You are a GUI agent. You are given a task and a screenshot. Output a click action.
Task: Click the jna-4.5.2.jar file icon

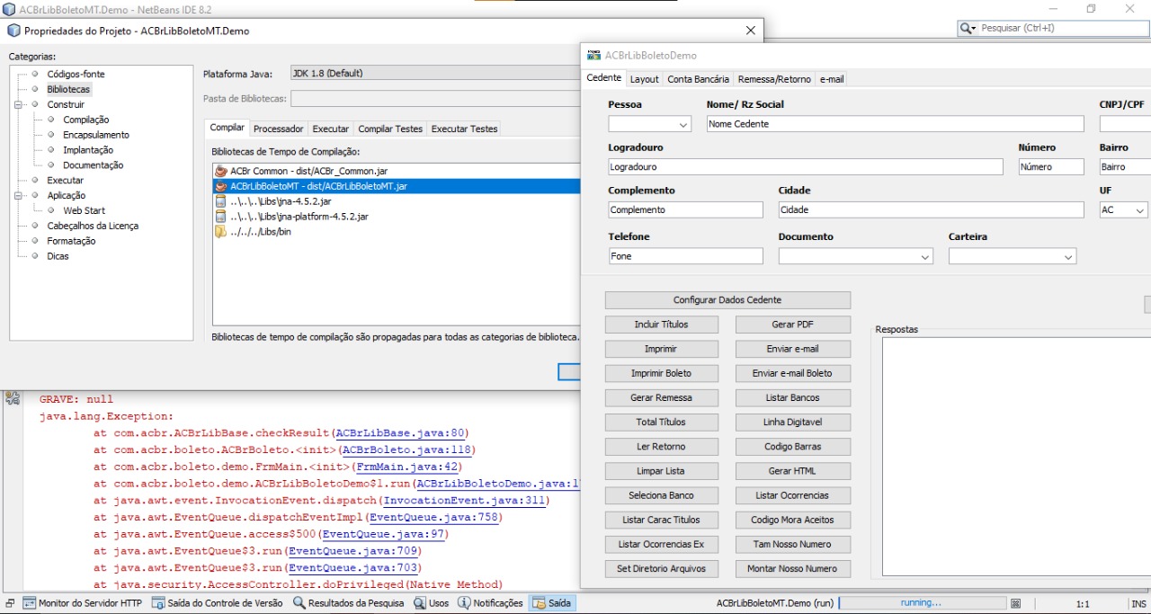220,201
